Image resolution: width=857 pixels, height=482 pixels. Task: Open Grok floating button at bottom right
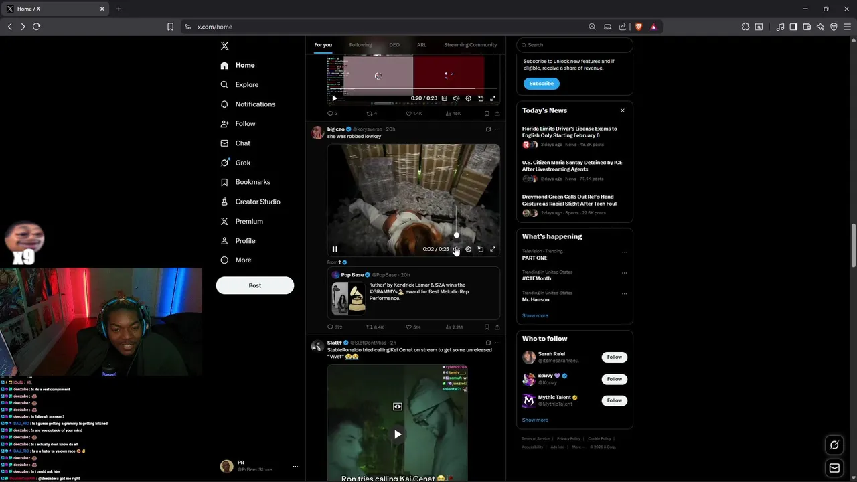pos(834,445)
